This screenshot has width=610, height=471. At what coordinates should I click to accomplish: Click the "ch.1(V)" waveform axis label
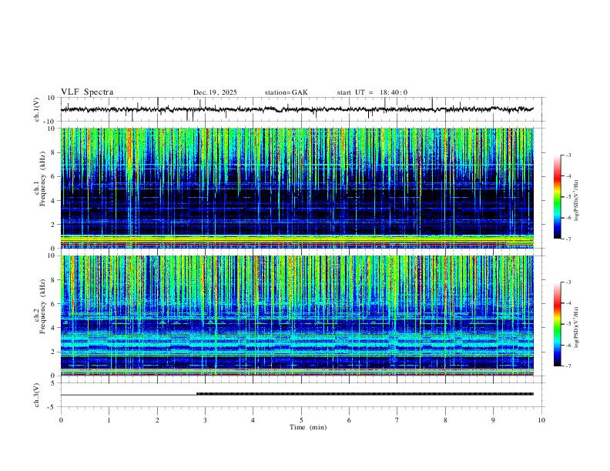tap(37, 109)
